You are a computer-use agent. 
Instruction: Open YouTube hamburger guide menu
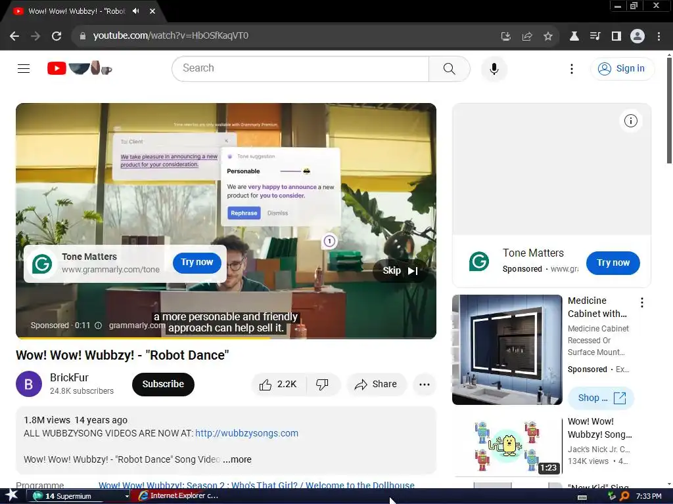24,68
